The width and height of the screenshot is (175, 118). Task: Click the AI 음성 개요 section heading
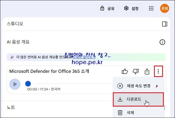pyautogui.click(x=18, y=42)
